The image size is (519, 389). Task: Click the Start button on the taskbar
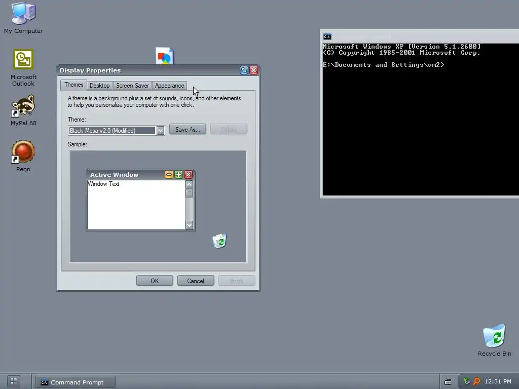[x=14, y=381]
